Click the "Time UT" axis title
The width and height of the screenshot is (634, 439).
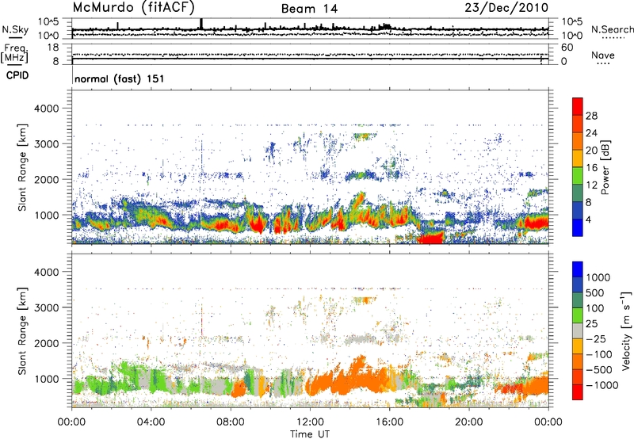click(310, 434)
